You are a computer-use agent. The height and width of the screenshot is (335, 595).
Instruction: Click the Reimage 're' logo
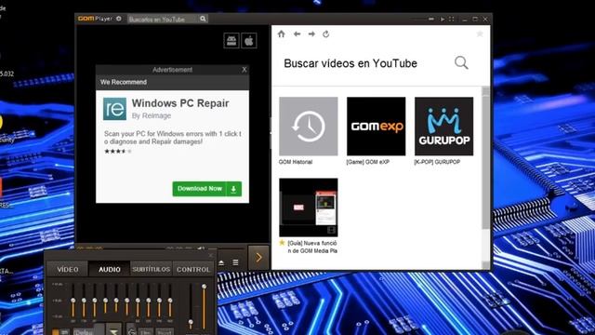pos(114,109)
